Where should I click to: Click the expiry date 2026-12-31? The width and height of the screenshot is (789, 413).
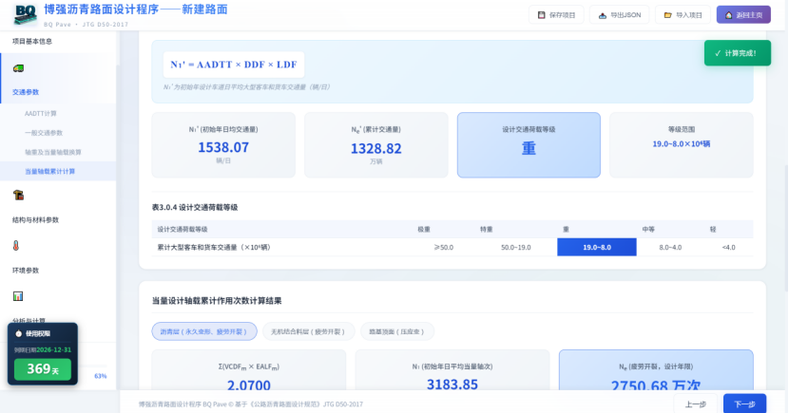point(54,349)
